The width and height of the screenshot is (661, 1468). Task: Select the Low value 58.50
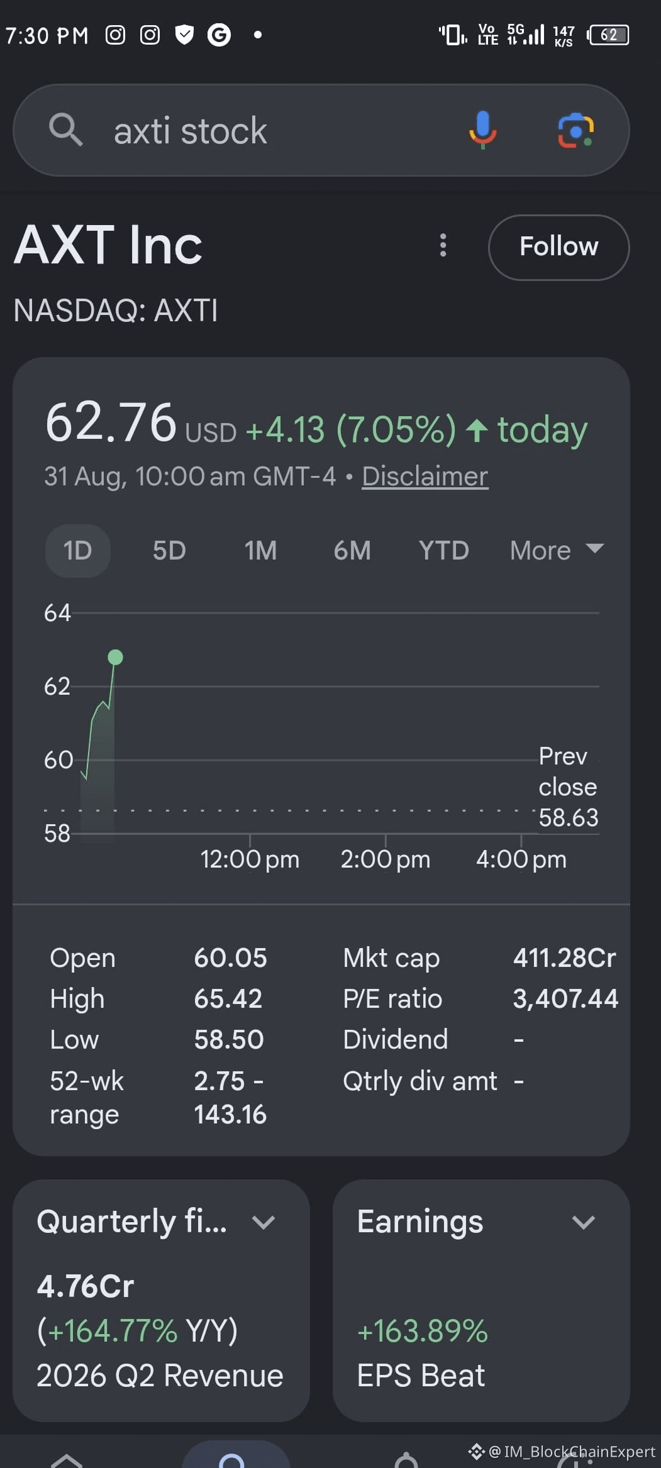tap(229, 1040)
